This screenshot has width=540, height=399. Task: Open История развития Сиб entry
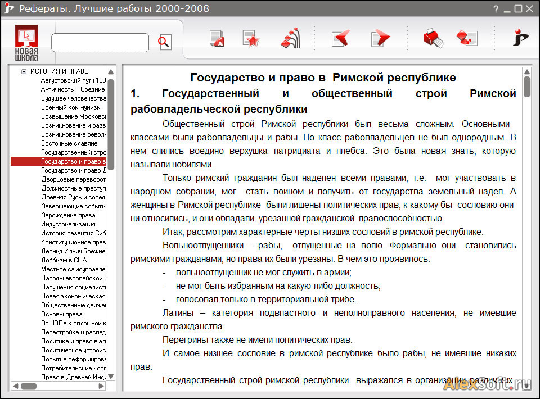pos(73,233)
